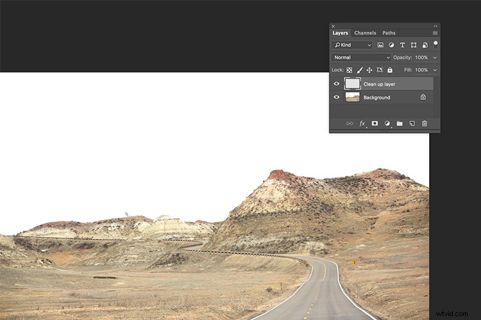Hide the Background layer
481x320 pixels.
(337, 97)
